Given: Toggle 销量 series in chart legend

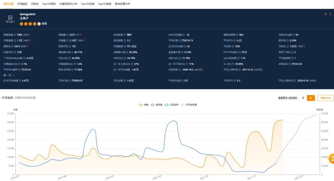Looking at the screenshot, I should tap(143, 105).
